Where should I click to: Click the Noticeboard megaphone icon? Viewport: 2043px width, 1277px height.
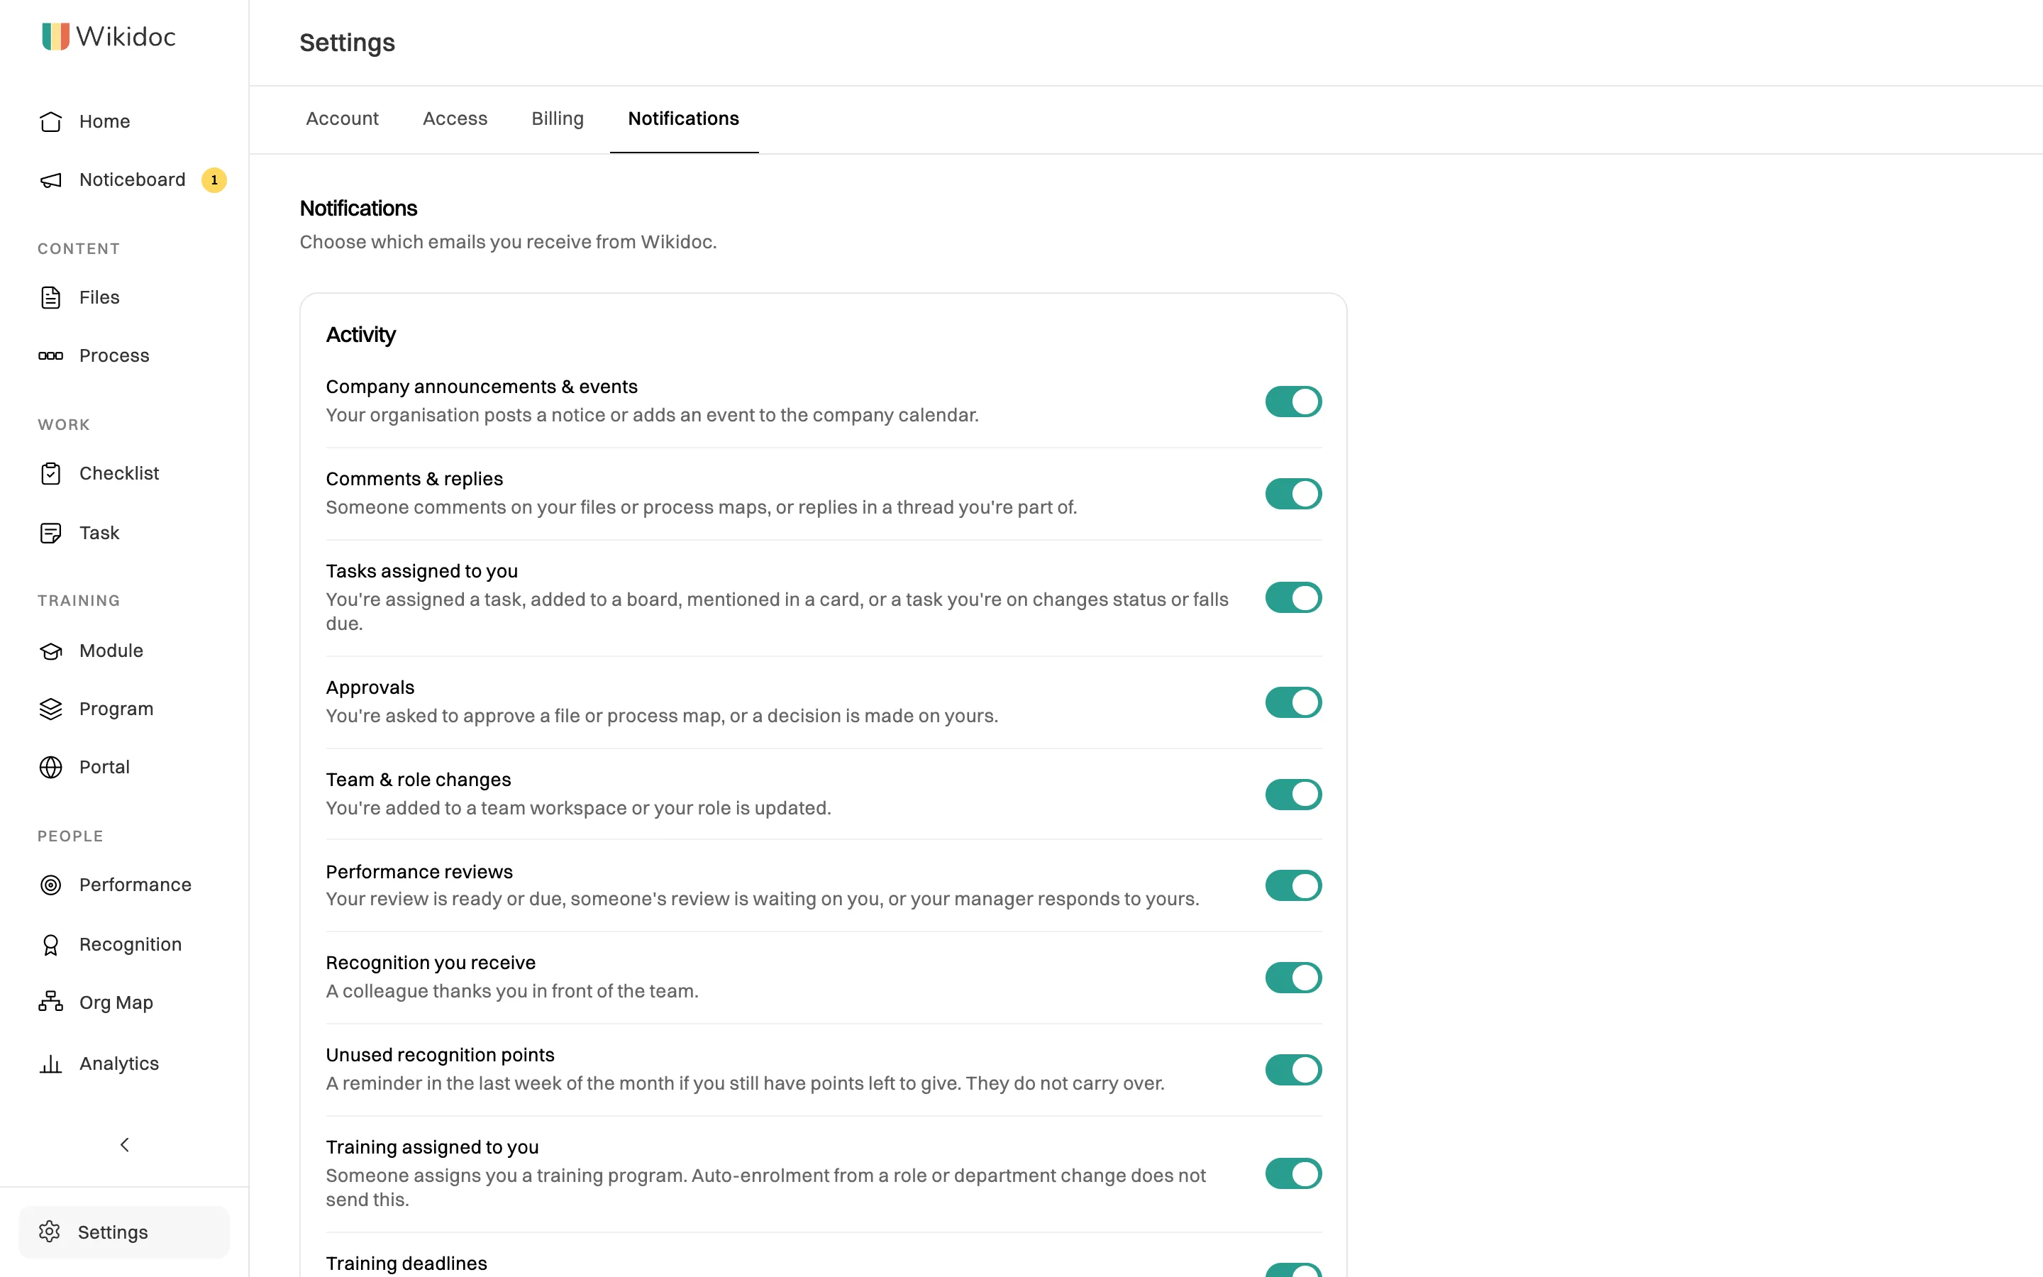[x=50, y=180]
